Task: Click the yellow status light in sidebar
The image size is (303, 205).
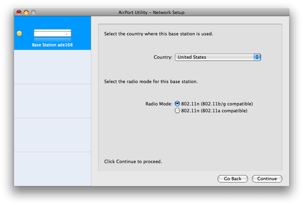Action: (x=19, y=33)
